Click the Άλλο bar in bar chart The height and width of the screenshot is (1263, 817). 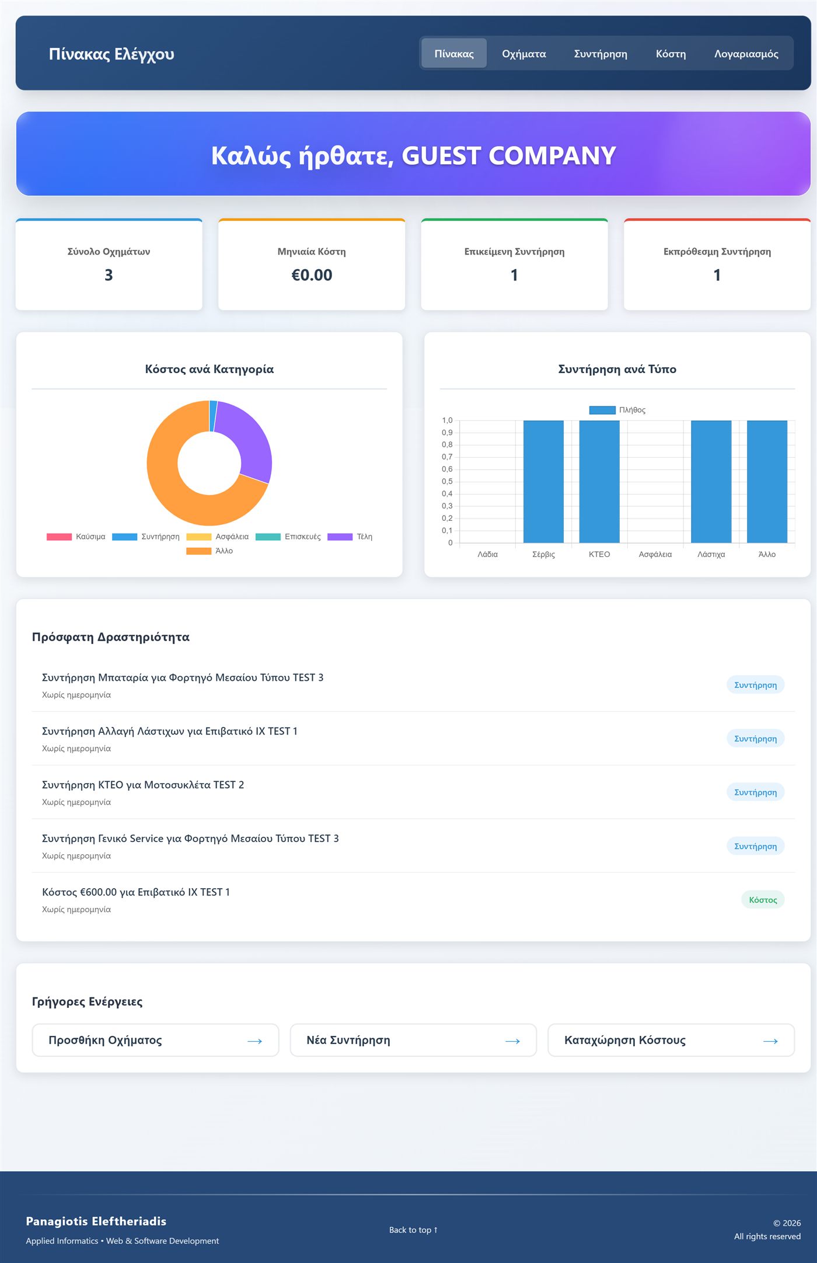click(767, 482)
